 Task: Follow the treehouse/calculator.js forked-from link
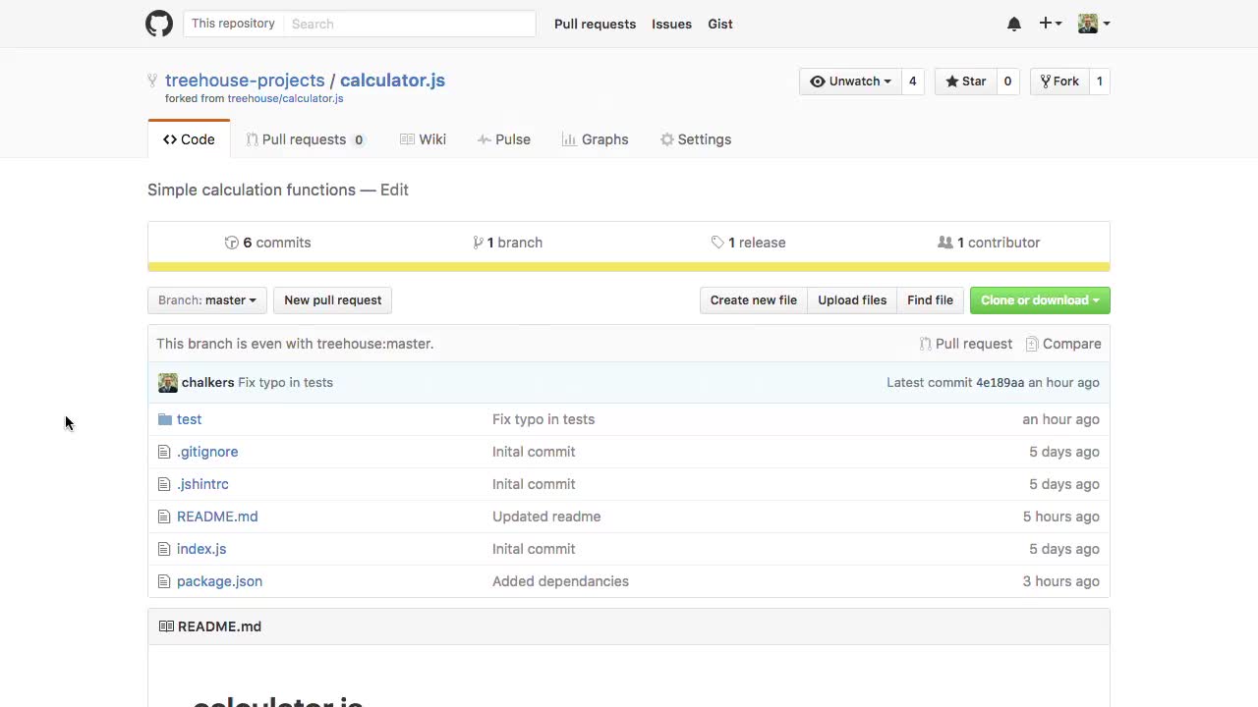point(285,98)
